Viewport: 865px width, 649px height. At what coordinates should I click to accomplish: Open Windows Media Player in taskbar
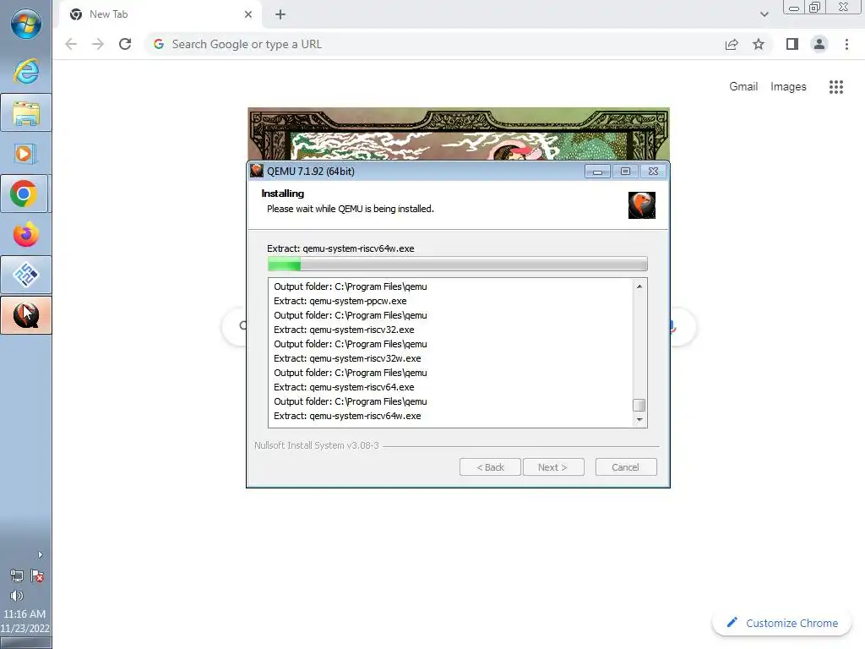click(x=26, y=154)
